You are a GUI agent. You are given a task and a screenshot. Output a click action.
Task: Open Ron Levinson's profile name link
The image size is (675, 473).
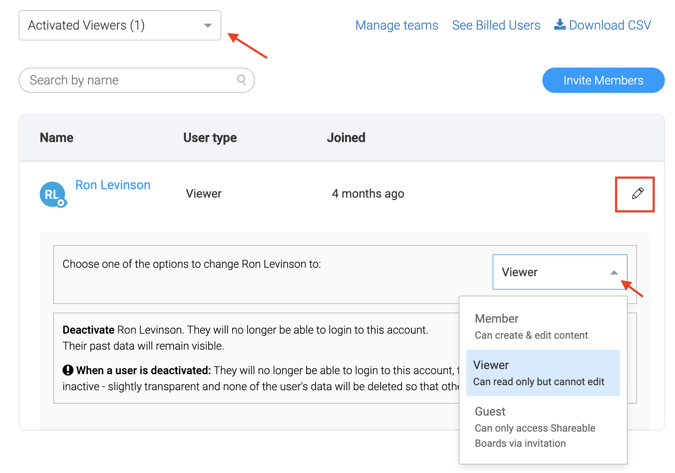point(113,185)
